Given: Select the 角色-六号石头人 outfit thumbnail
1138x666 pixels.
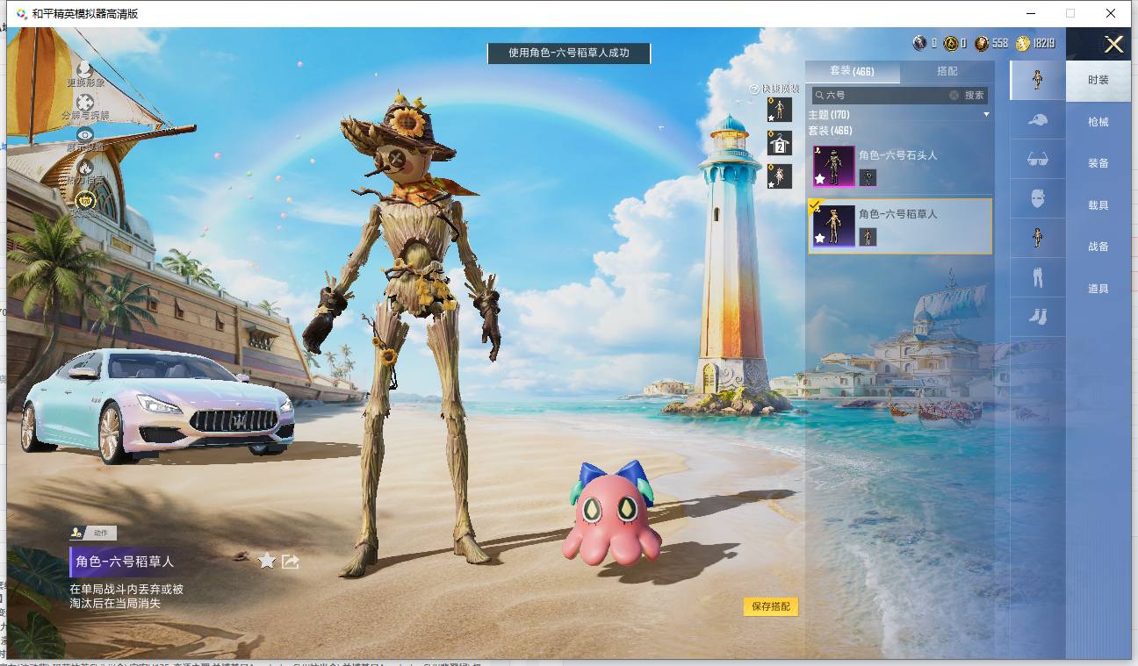Looking at the screenshot, I should click(834, 167).
